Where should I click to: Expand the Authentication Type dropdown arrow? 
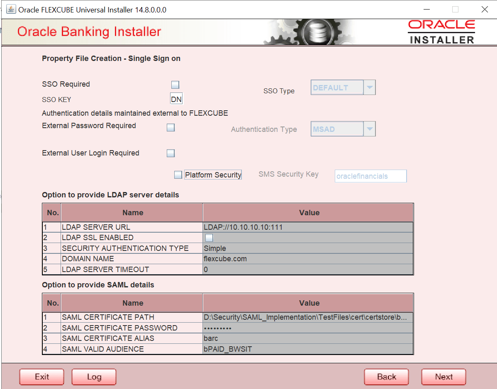tap(370, 129)
